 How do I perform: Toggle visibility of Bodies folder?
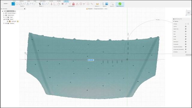pos(6,19)
